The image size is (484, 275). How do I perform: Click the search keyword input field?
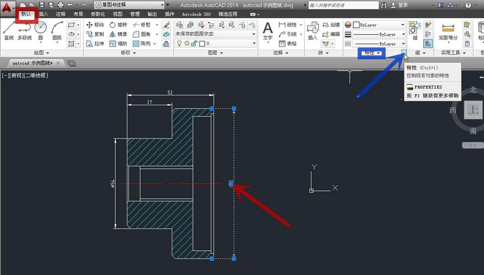[x=343, y=5]
